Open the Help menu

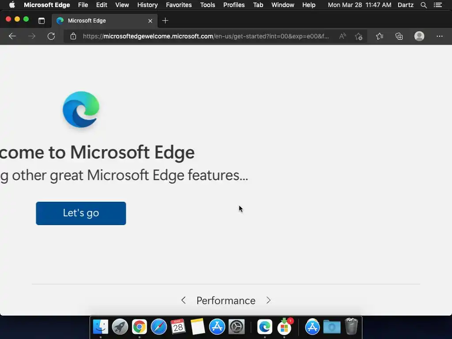point(309,5)
